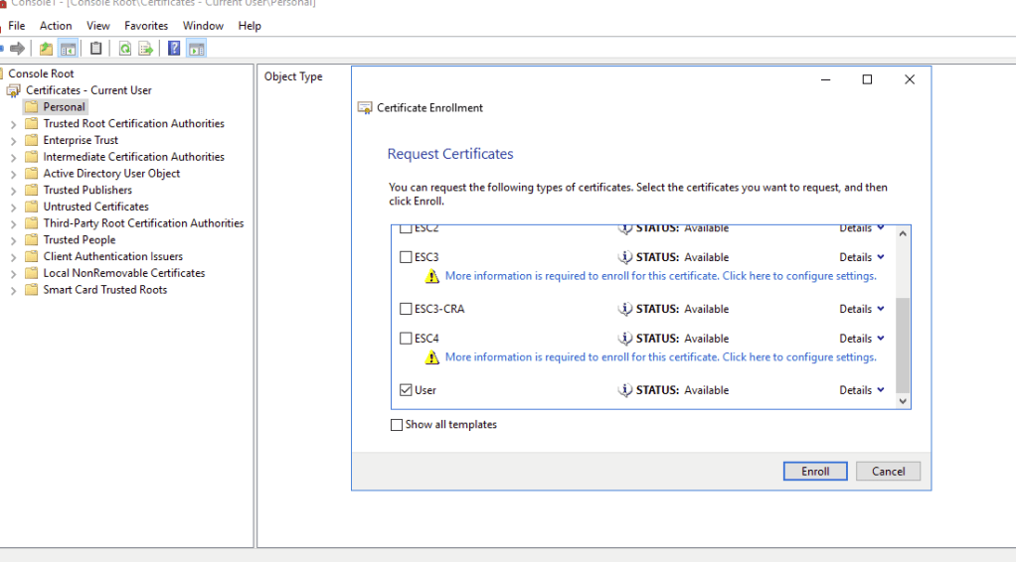Open Help via the question mark icon
1016x562 pixels.
[x=174, y=49]
